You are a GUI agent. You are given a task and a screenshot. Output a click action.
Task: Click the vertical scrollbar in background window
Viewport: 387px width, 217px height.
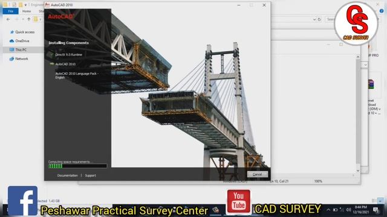point(358,111)
